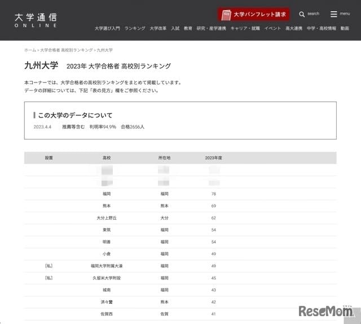Select the school name 福岡大学附属大濠
Screen dimensions: 361x324
pyautogui.click(x=107, y=266)
